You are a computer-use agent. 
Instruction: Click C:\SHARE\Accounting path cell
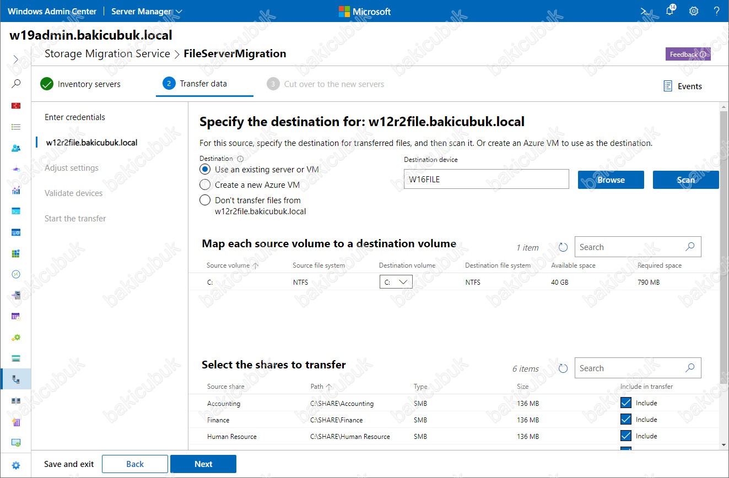(342, 404)
